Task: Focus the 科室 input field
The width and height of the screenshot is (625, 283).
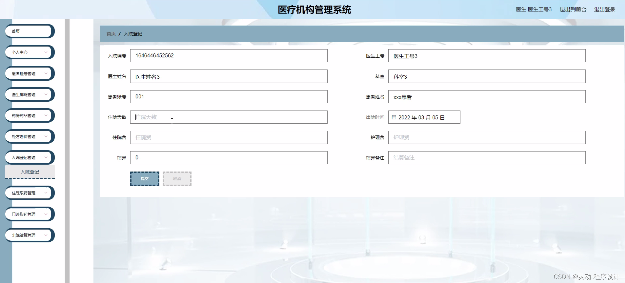Action: pyautogui.click(x=487, y=76)
